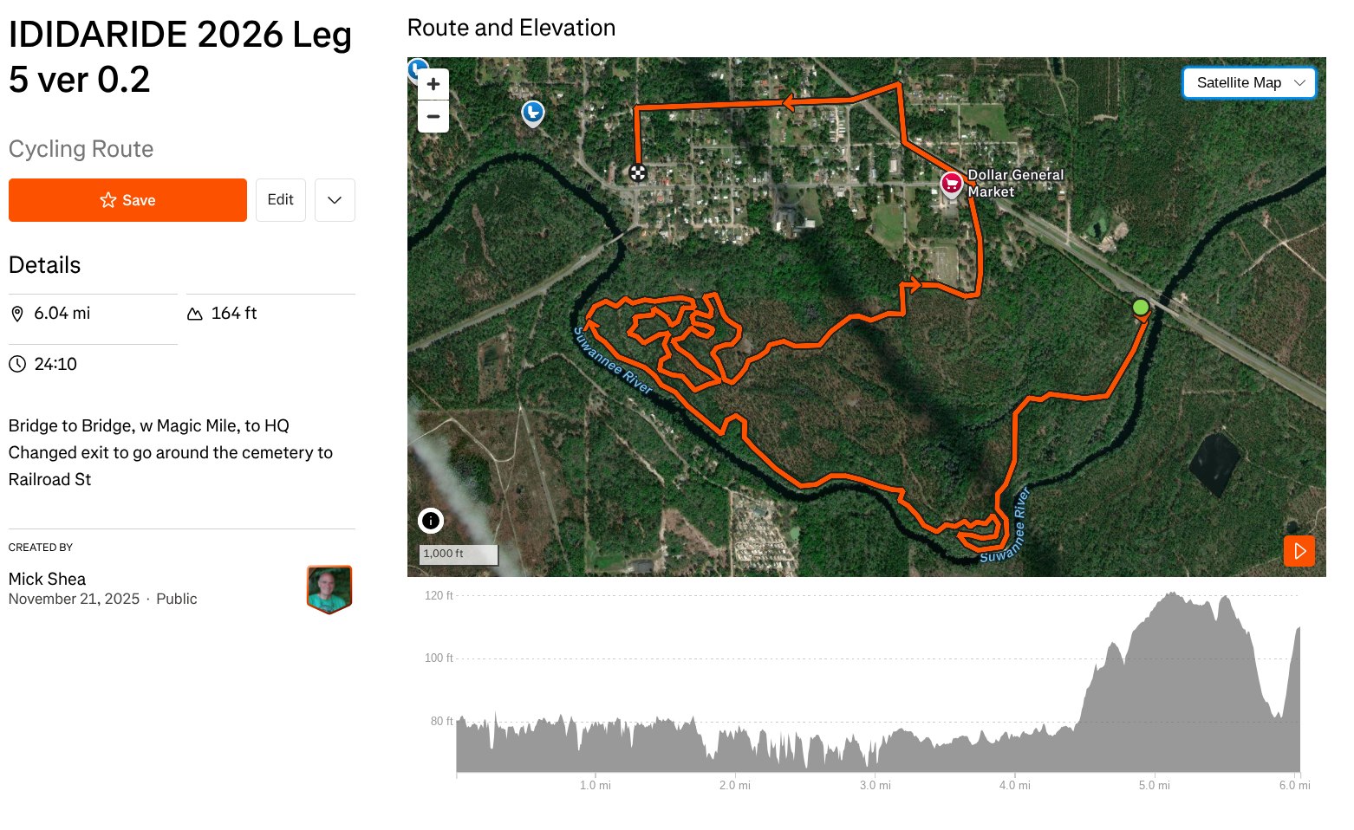1354x830 pixels.
Task: Open Mick Shea's profile link
Action: (48, 579)
